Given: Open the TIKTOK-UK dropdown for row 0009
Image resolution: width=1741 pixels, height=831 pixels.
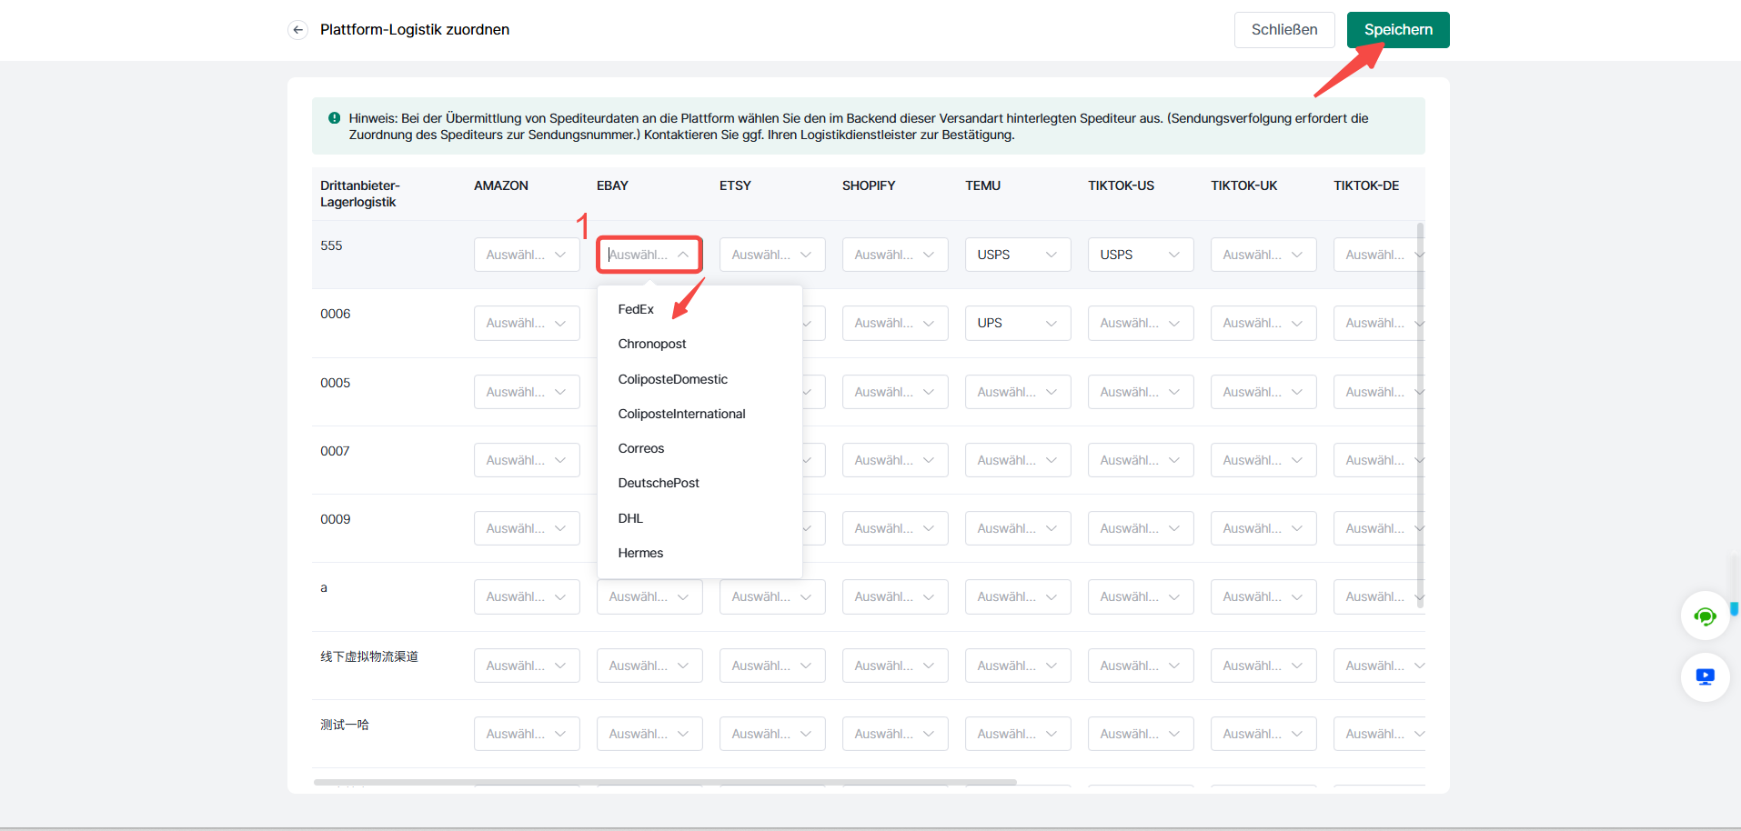Looking at the screenshot, I should (1263, 528).
